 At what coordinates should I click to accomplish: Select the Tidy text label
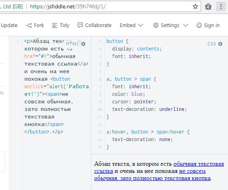point(65,25)
